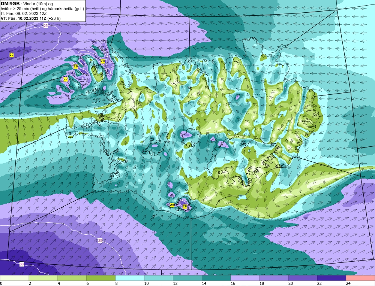Click the yellow gust label 29 in Westfjords

pyautogui.click(x=76, y=67)
